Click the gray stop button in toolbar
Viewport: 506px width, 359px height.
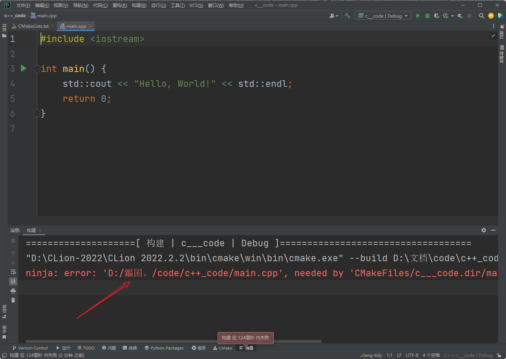469,16
